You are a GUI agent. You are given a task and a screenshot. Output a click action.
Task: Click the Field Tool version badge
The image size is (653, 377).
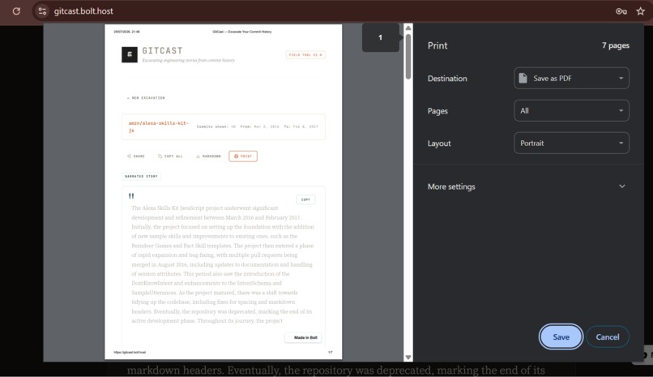305,54
